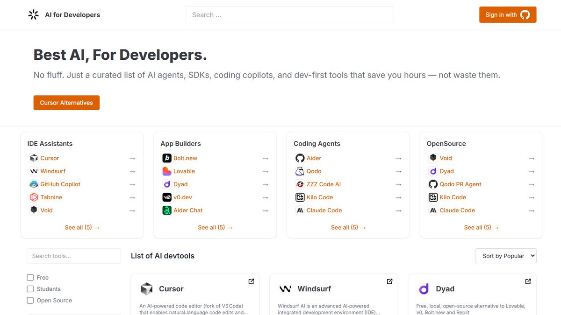The image size is (561, 315).
Task: Click arrow next to Aider in Coding Agents
Action: point(399,159)
